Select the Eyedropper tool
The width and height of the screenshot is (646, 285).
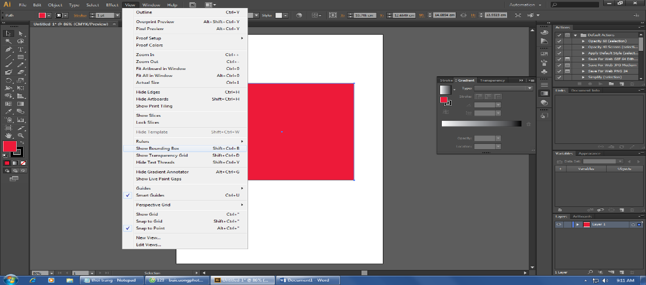click(x=8, y=112)
